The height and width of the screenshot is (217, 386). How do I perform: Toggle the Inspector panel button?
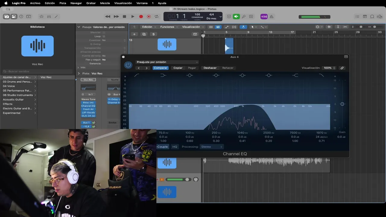coord(14,17)
